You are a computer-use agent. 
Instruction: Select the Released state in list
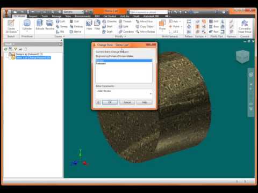click(124, 63)
